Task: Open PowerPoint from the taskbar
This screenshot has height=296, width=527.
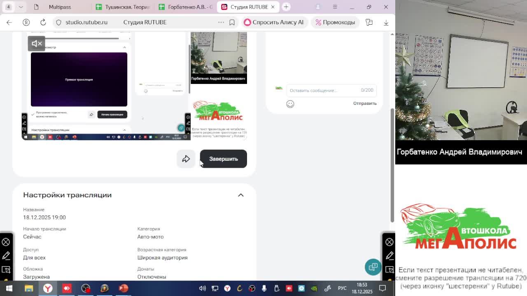Action: [123, 288]
